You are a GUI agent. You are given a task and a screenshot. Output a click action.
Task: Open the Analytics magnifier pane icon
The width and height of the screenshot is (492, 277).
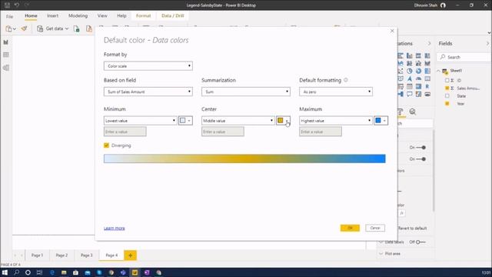click(413, 112)
